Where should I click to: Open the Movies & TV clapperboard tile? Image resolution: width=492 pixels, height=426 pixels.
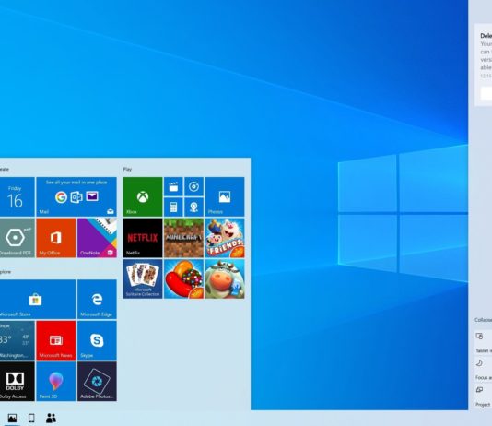pyautogui.click(x=173, y=186)
